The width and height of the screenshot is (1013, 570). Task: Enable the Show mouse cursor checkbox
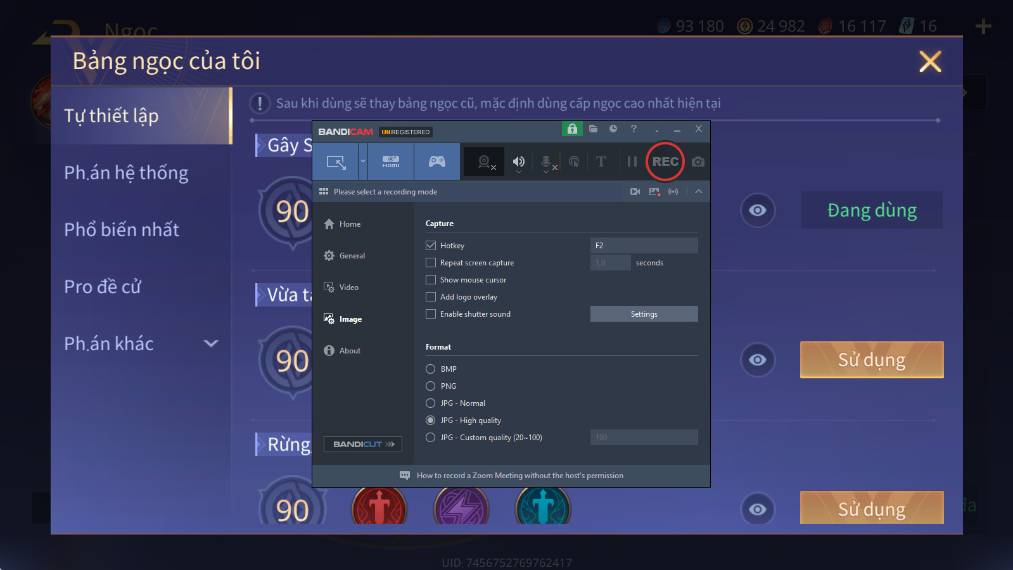point(431,280)
